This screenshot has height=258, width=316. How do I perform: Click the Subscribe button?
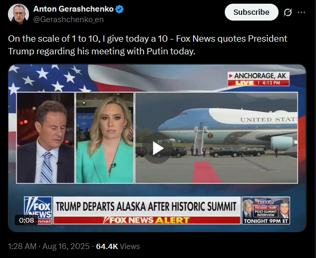click(x=251, y=12)
